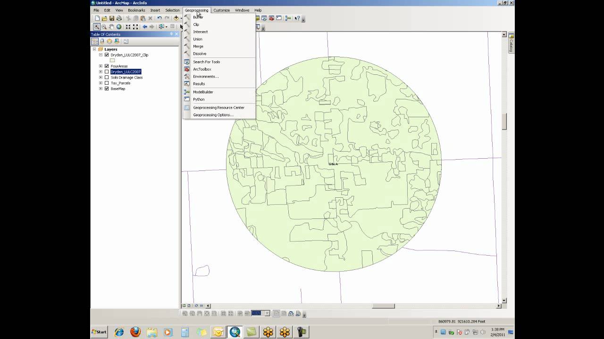The image size is (604, 339).
Task: Collapse the Layers data frame
Action: point(94,49)
